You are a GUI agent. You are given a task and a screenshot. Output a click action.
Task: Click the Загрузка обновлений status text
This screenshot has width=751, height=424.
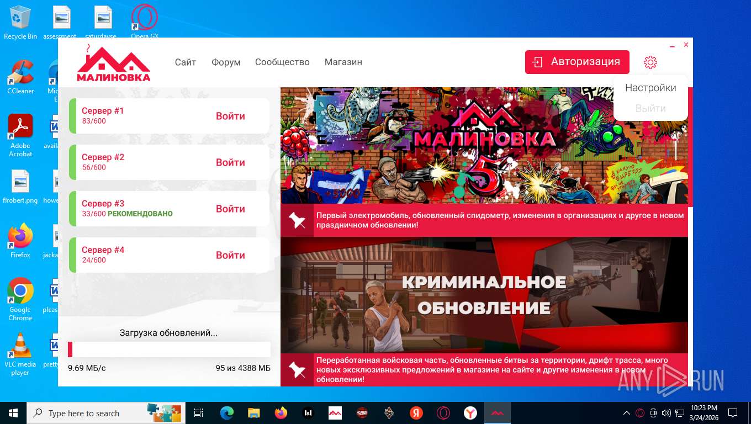168,333
